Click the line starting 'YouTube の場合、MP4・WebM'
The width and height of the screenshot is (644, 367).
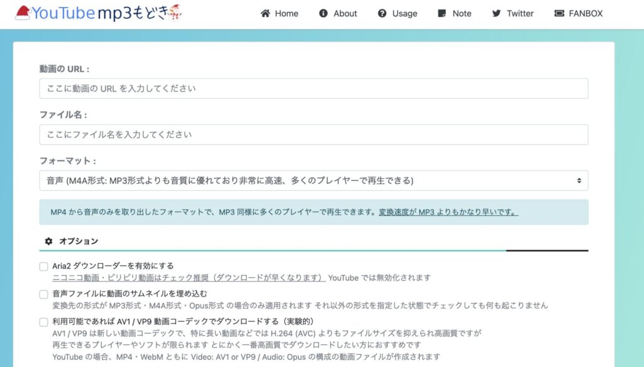[x=246, y=357]
